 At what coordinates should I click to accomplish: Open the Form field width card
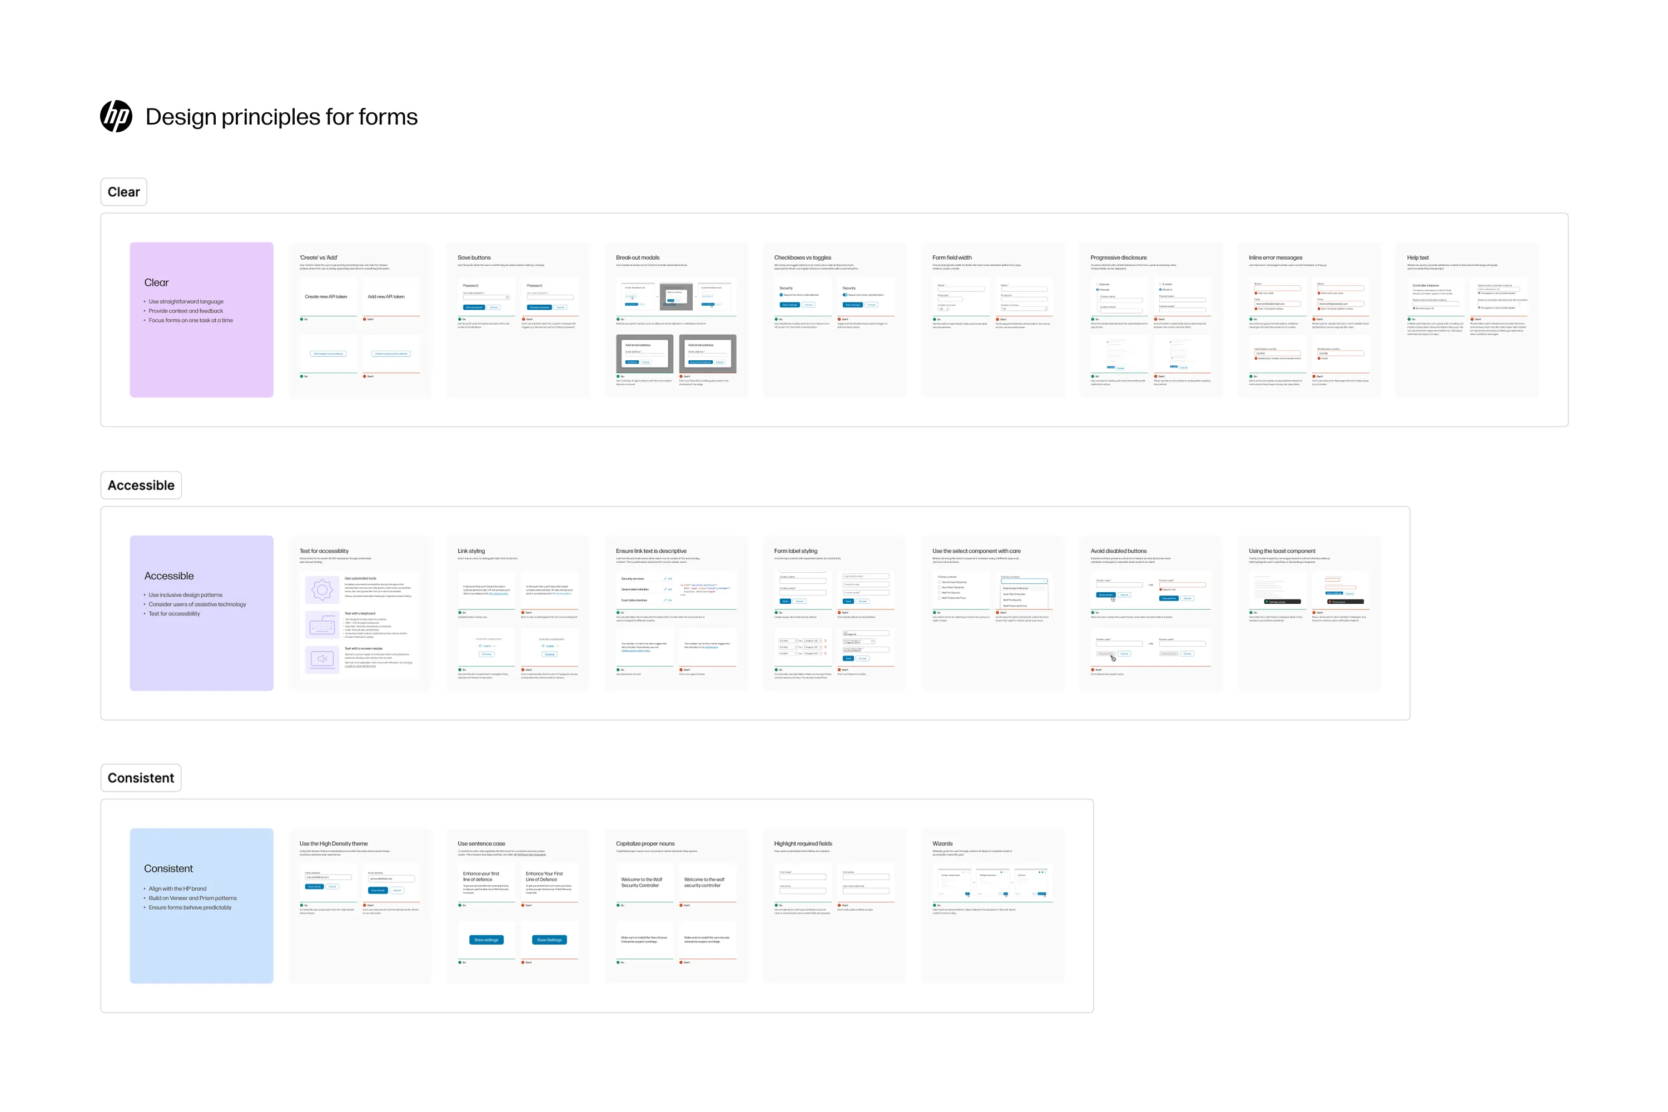(x=992, y=320)
